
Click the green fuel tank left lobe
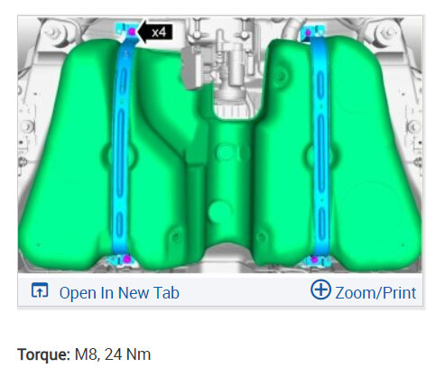coord(66,156)
